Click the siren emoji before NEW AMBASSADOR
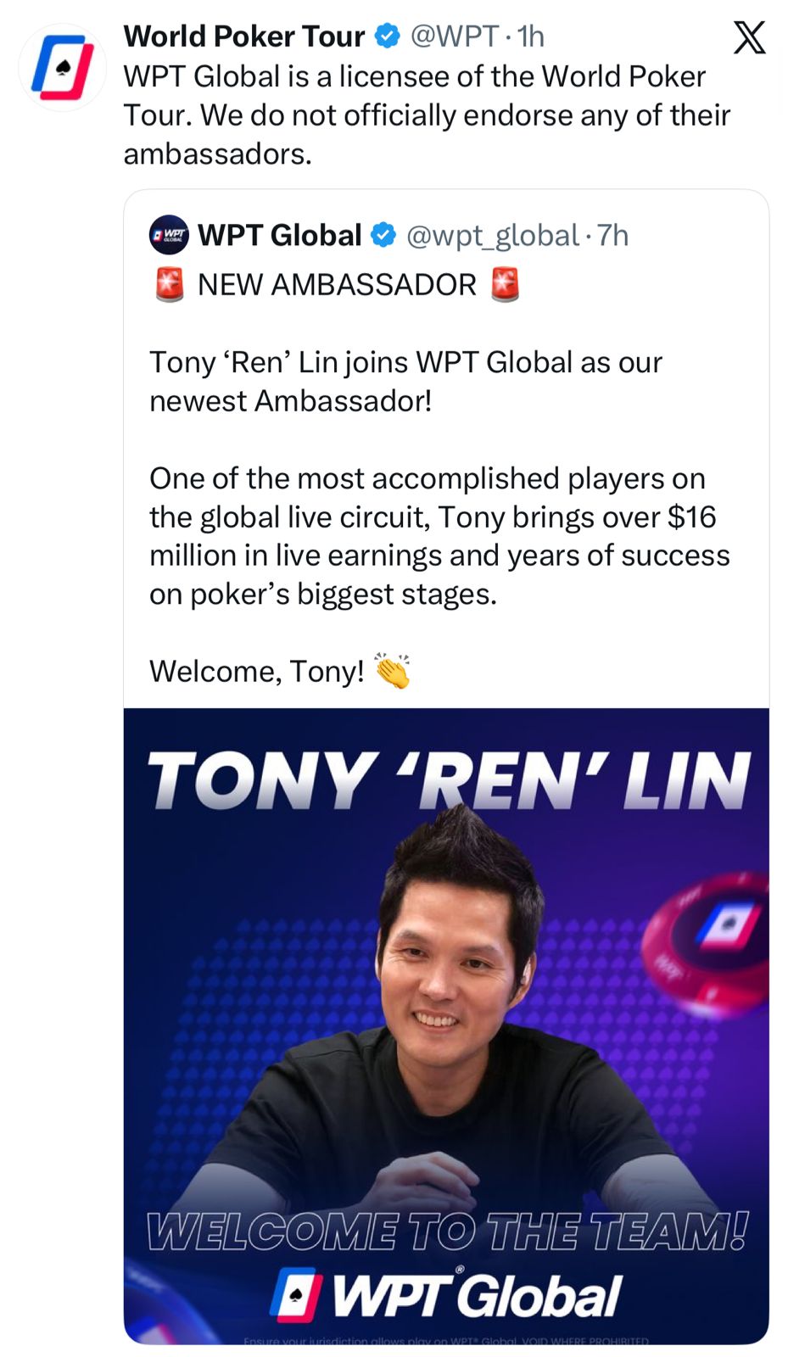Viewport: 788px width, 1357px height. tap(170, 285)
